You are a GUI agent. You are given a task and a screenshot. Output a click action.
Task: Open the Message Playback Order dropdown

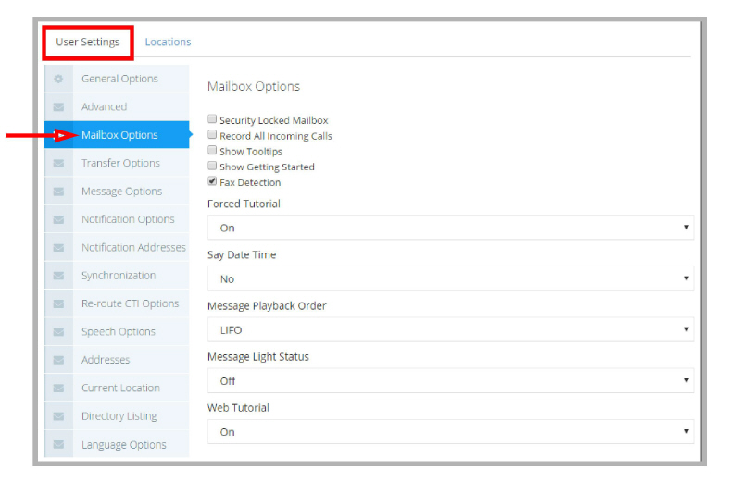(450, 330)
